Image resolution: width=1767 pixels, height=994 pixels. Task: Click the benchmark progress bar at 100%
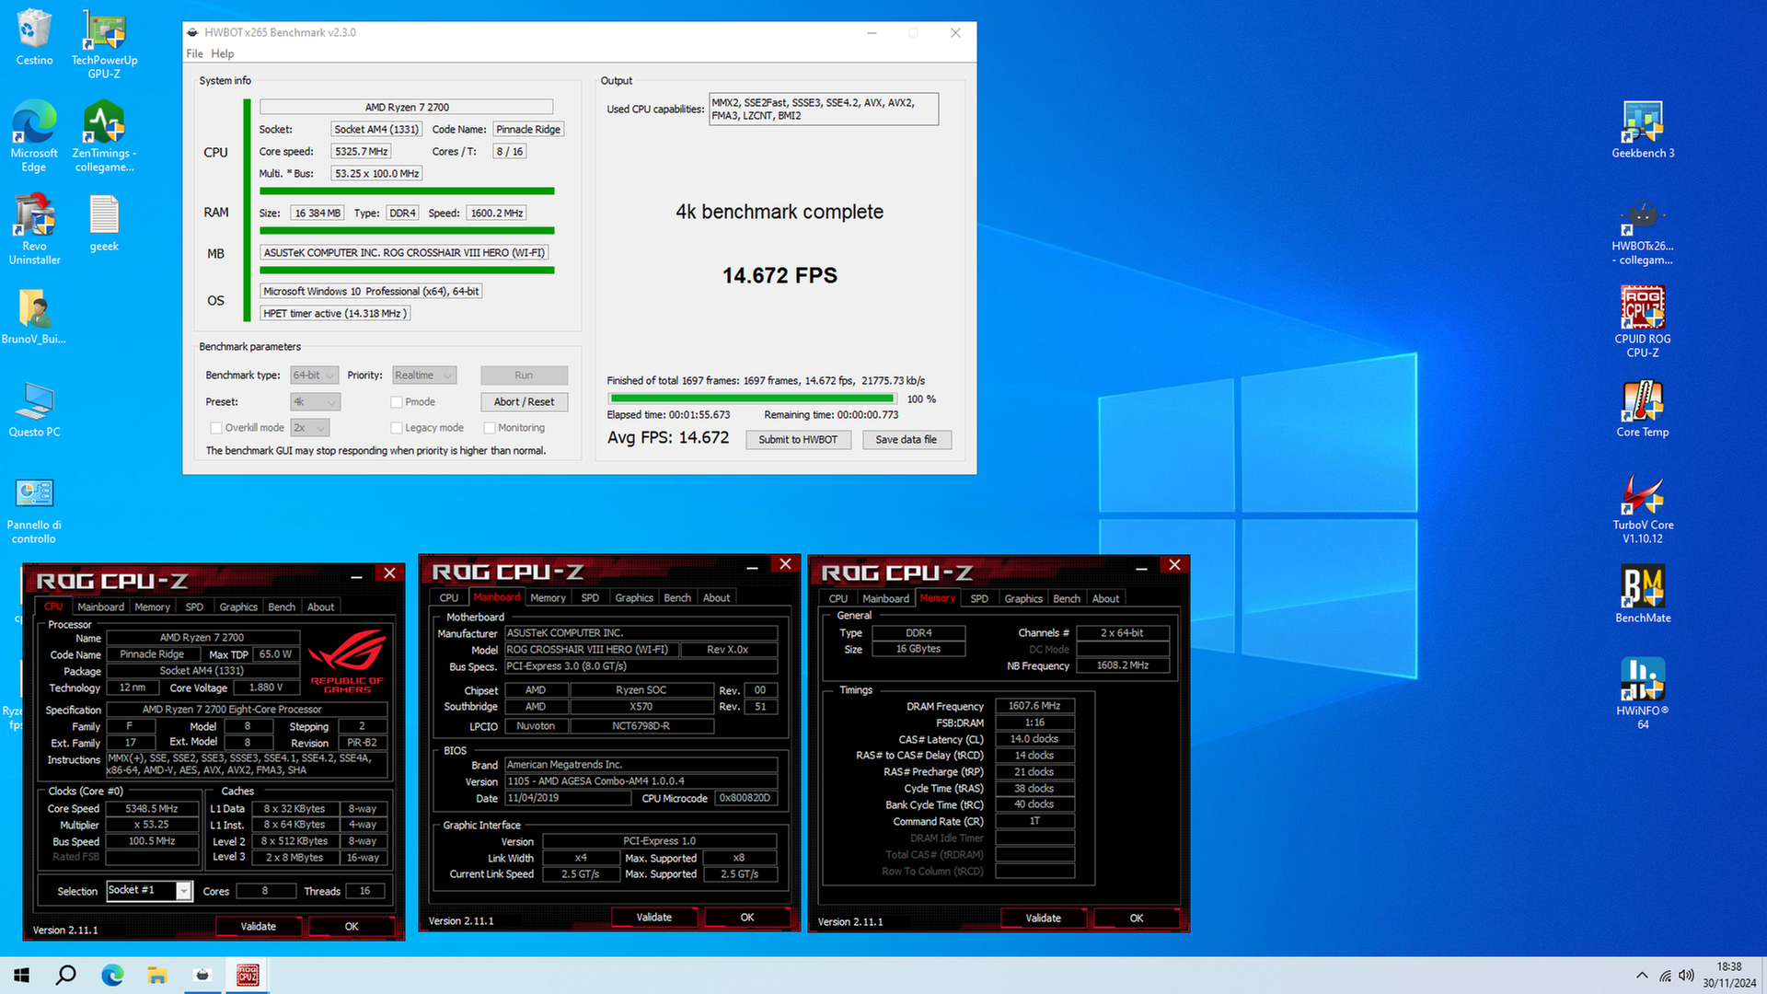752,399
